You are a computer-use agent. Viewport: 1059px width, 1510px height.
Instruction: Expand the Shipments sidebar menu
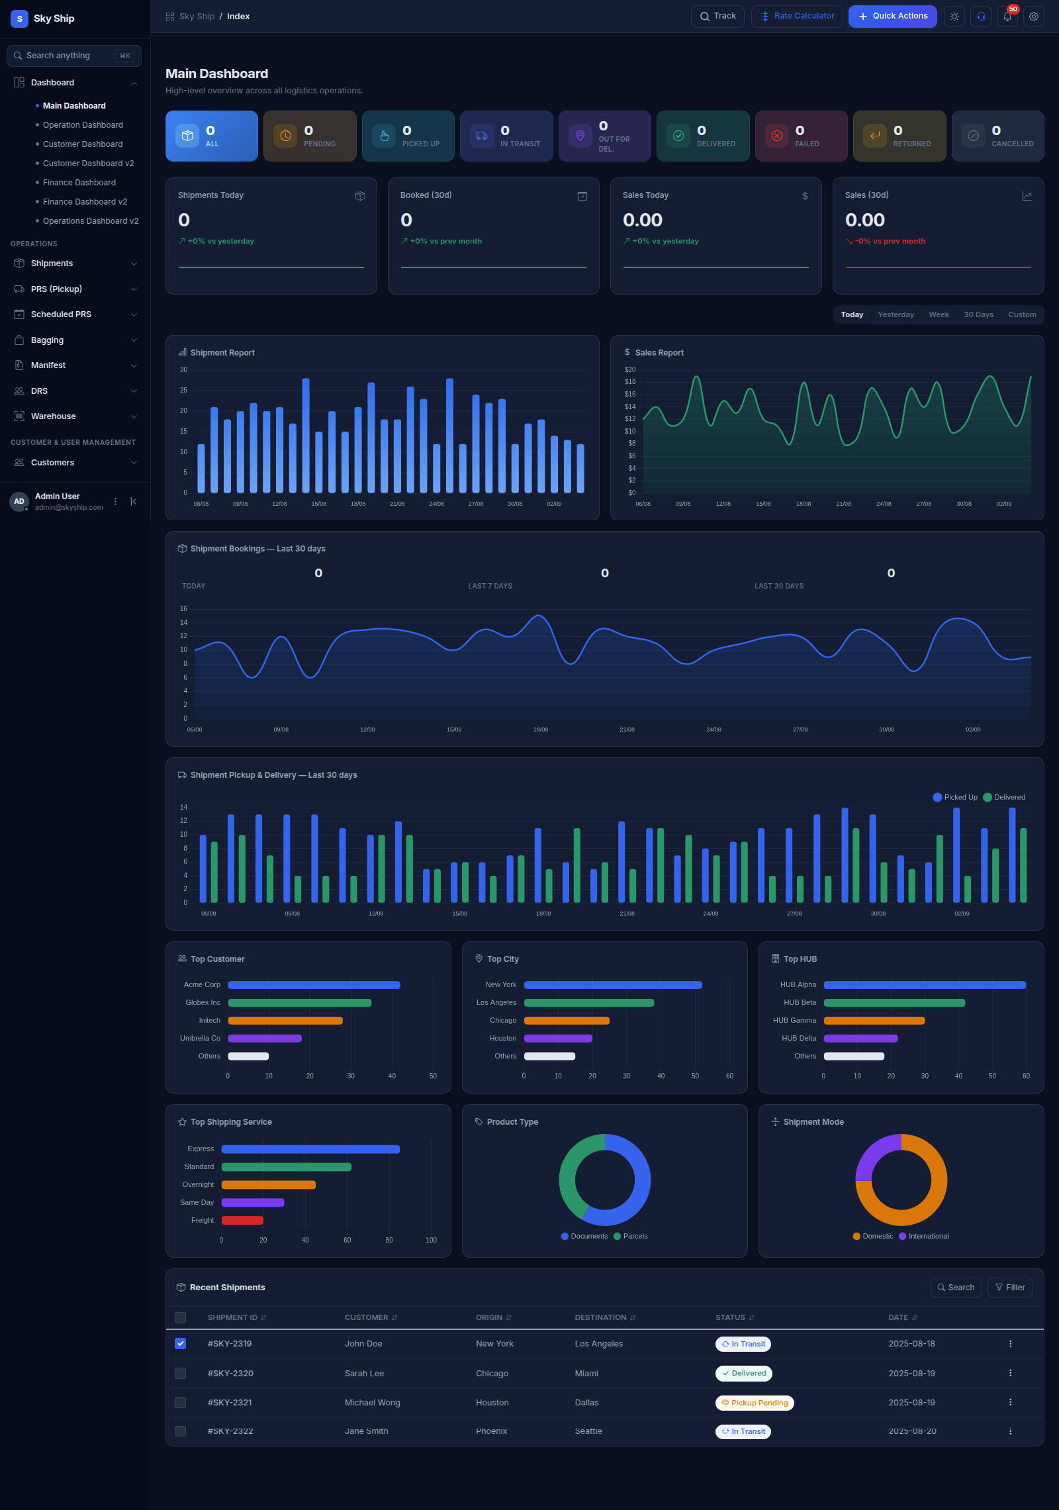tap(75, 263)
